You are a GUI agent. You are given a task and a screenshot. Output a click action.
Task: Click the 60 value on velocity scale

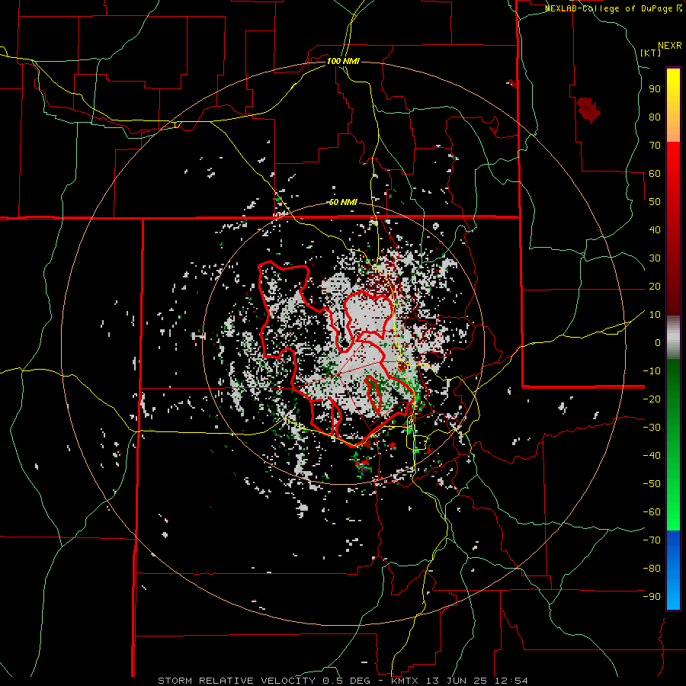(x=655, y=173)
